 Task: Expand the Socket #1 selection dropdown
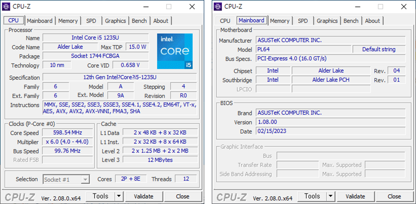(85, 179)
